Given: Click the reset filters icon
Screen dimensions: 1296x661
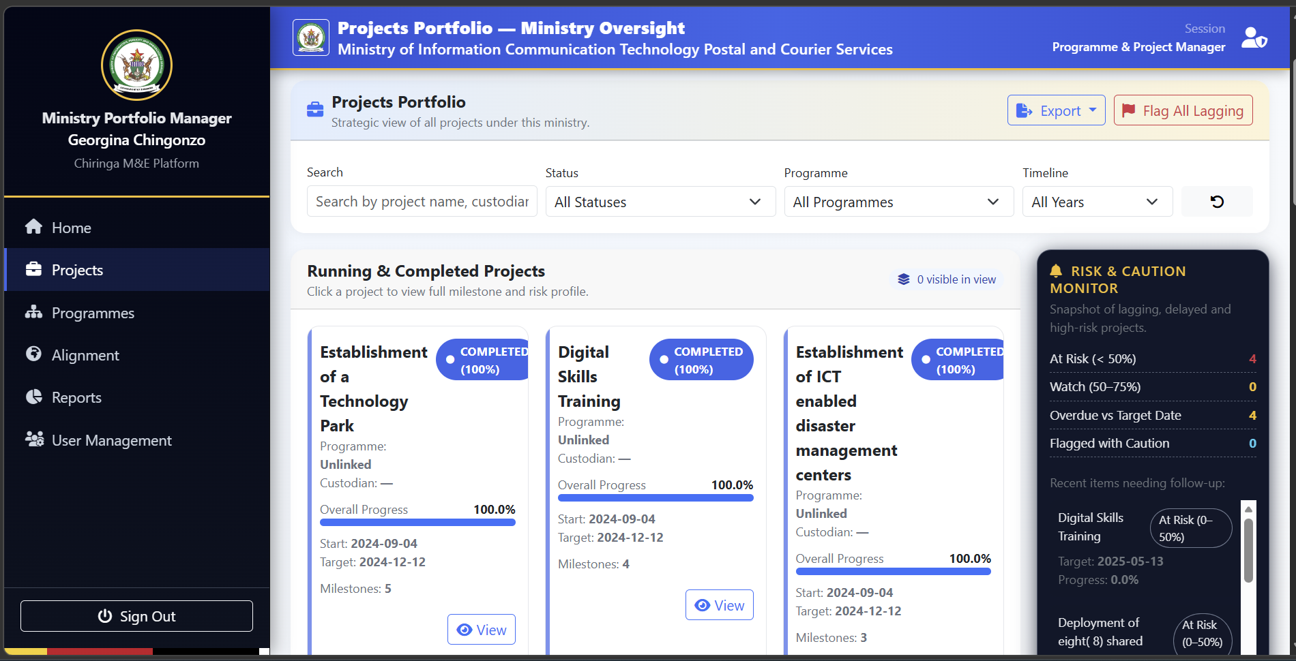Looking at the screenshot, I should coord(1218,201).
